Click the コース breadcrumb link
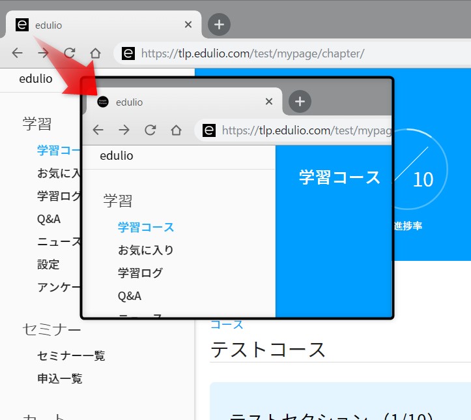 coord(227,324)
